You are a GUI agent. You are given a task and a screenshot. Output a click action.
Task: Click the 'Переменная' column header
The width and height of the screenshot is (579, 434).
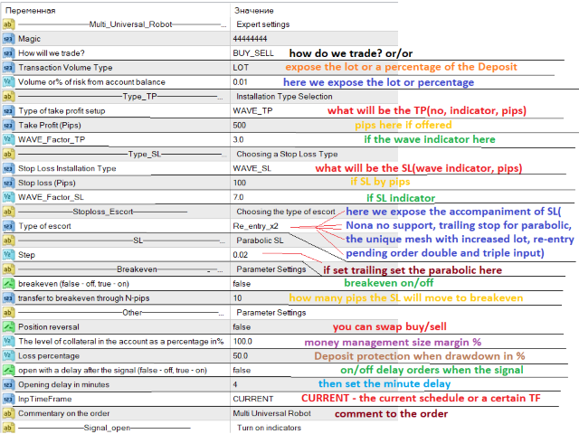pos(30,11)
